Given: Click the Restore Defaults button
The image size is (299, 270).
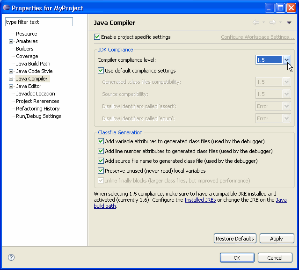Looking at the screenshot, I should click(x=234, y=239).
